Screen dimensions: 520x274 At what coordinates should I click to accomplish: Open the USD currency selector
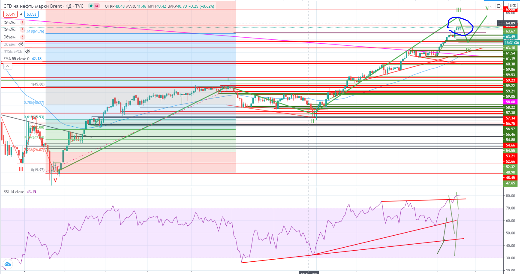pyautogui.click(x=512, y=6)
